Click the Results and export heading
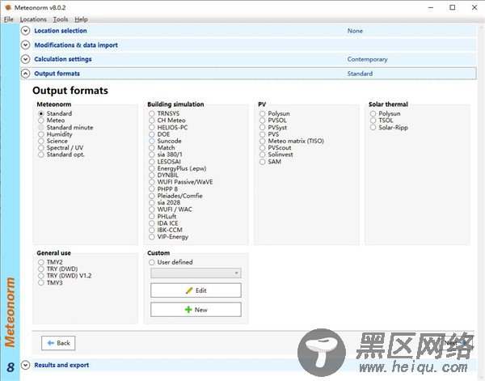485x381 pixels. tap(61, 365)
